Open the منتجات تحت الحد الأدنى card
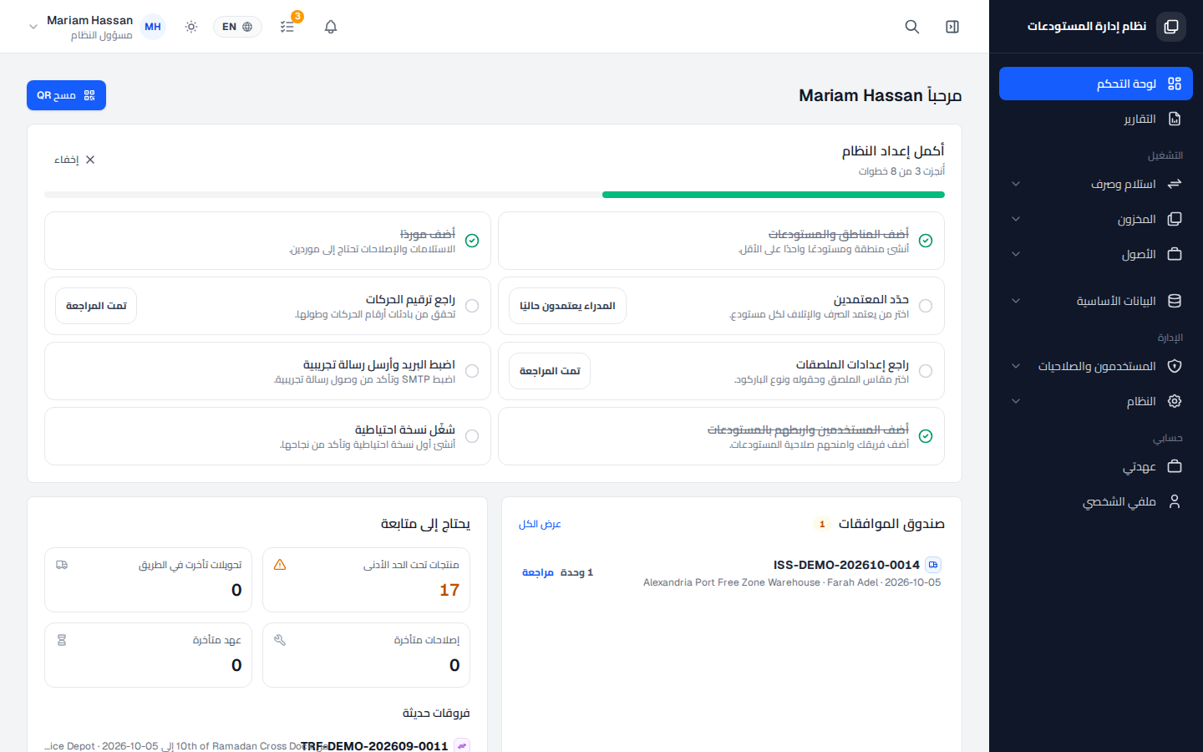The image size is (1203, 752). point(366,580)
